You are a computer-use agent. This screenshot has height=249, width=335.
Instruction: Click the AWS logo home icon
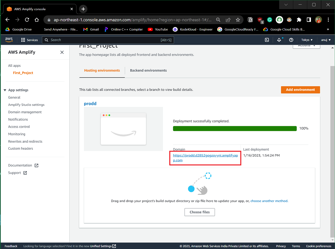point(9,40)
